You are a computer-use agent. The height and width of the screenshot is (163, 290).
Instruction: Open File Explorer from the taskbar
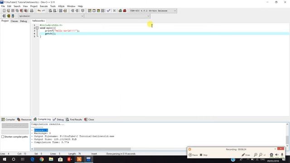pos(51,159)
